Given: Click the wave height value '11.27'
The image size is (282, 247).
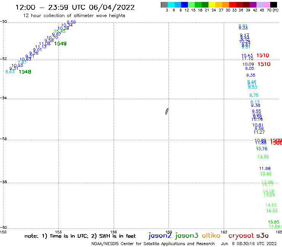Looking at the screenshot, I should (x=259, y=132).
